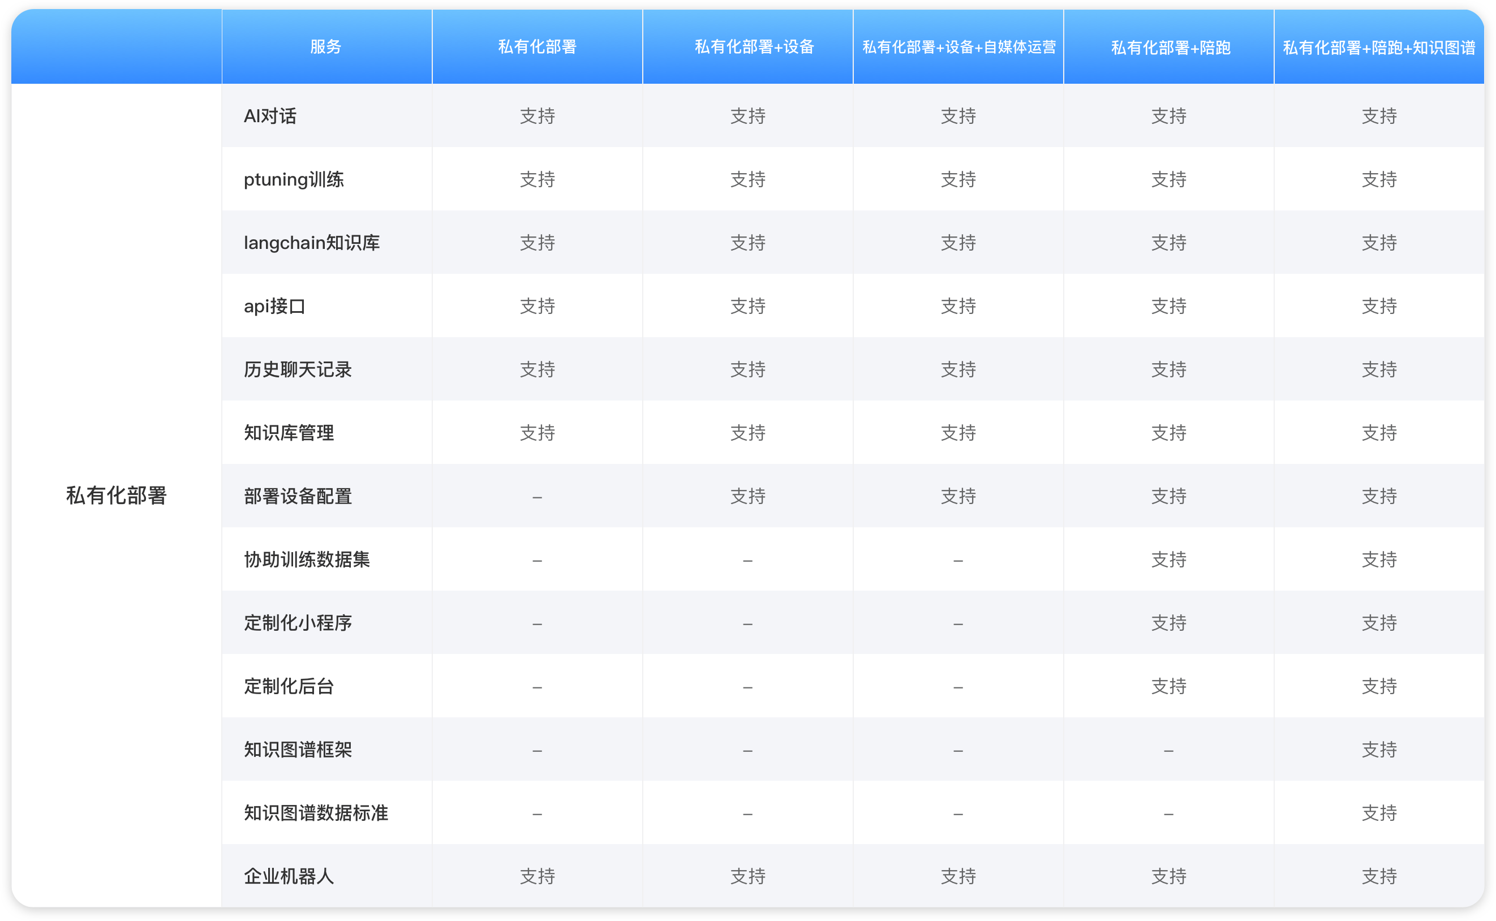Click the 部署设备配置 row label
Viewport: 1496px width, 921px height.
pos(298,496)
